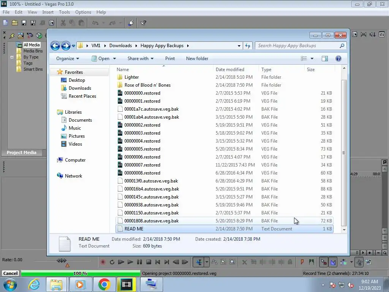Click Go to End in transport bar
Screen dimensions: 389x292
point(167,262)
